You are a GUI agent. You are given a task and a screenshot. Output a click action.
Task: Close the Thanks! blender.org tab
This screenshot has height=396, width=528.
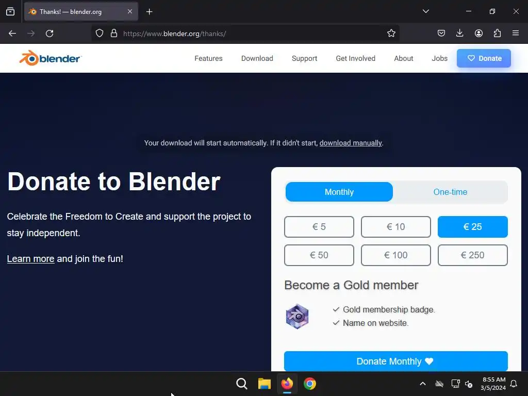pos(129,11)
